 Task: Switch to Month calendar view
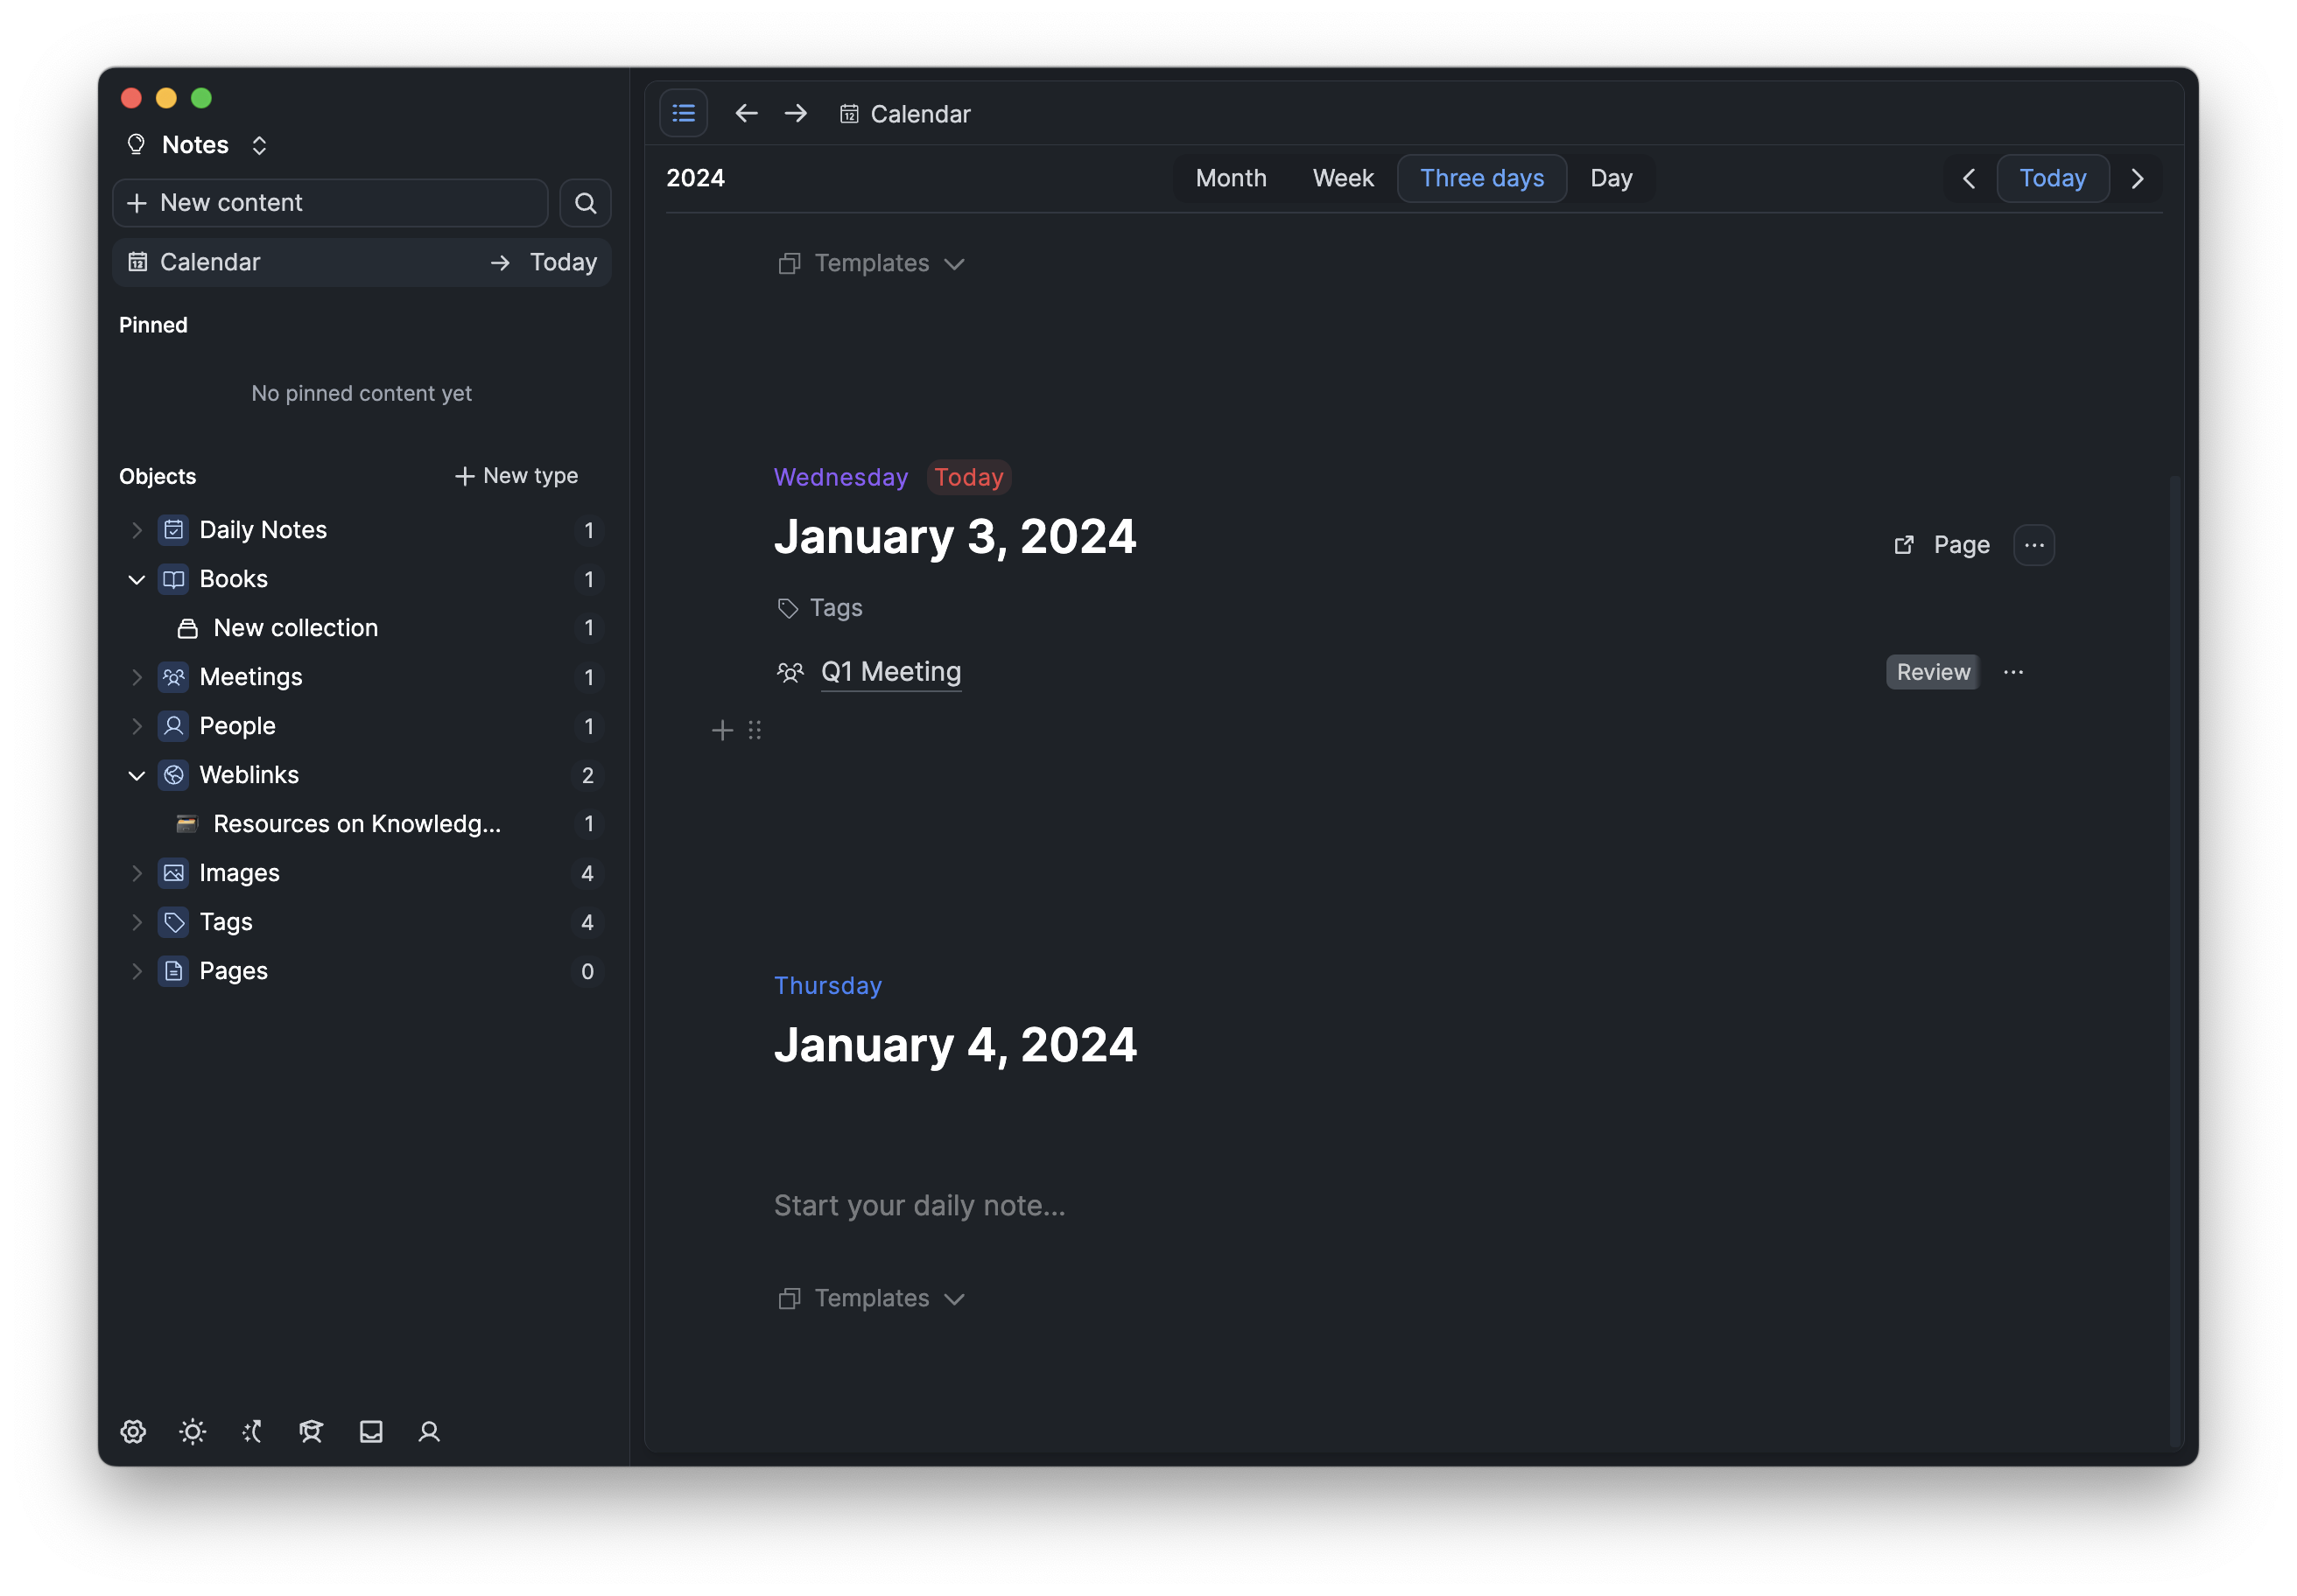point(1231,178)
